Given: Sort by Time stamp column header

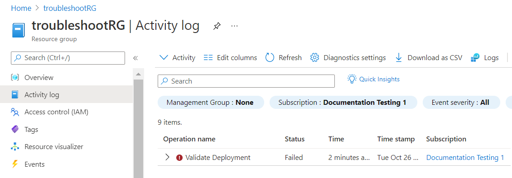Looking at the screenshot, I should 396,139.
